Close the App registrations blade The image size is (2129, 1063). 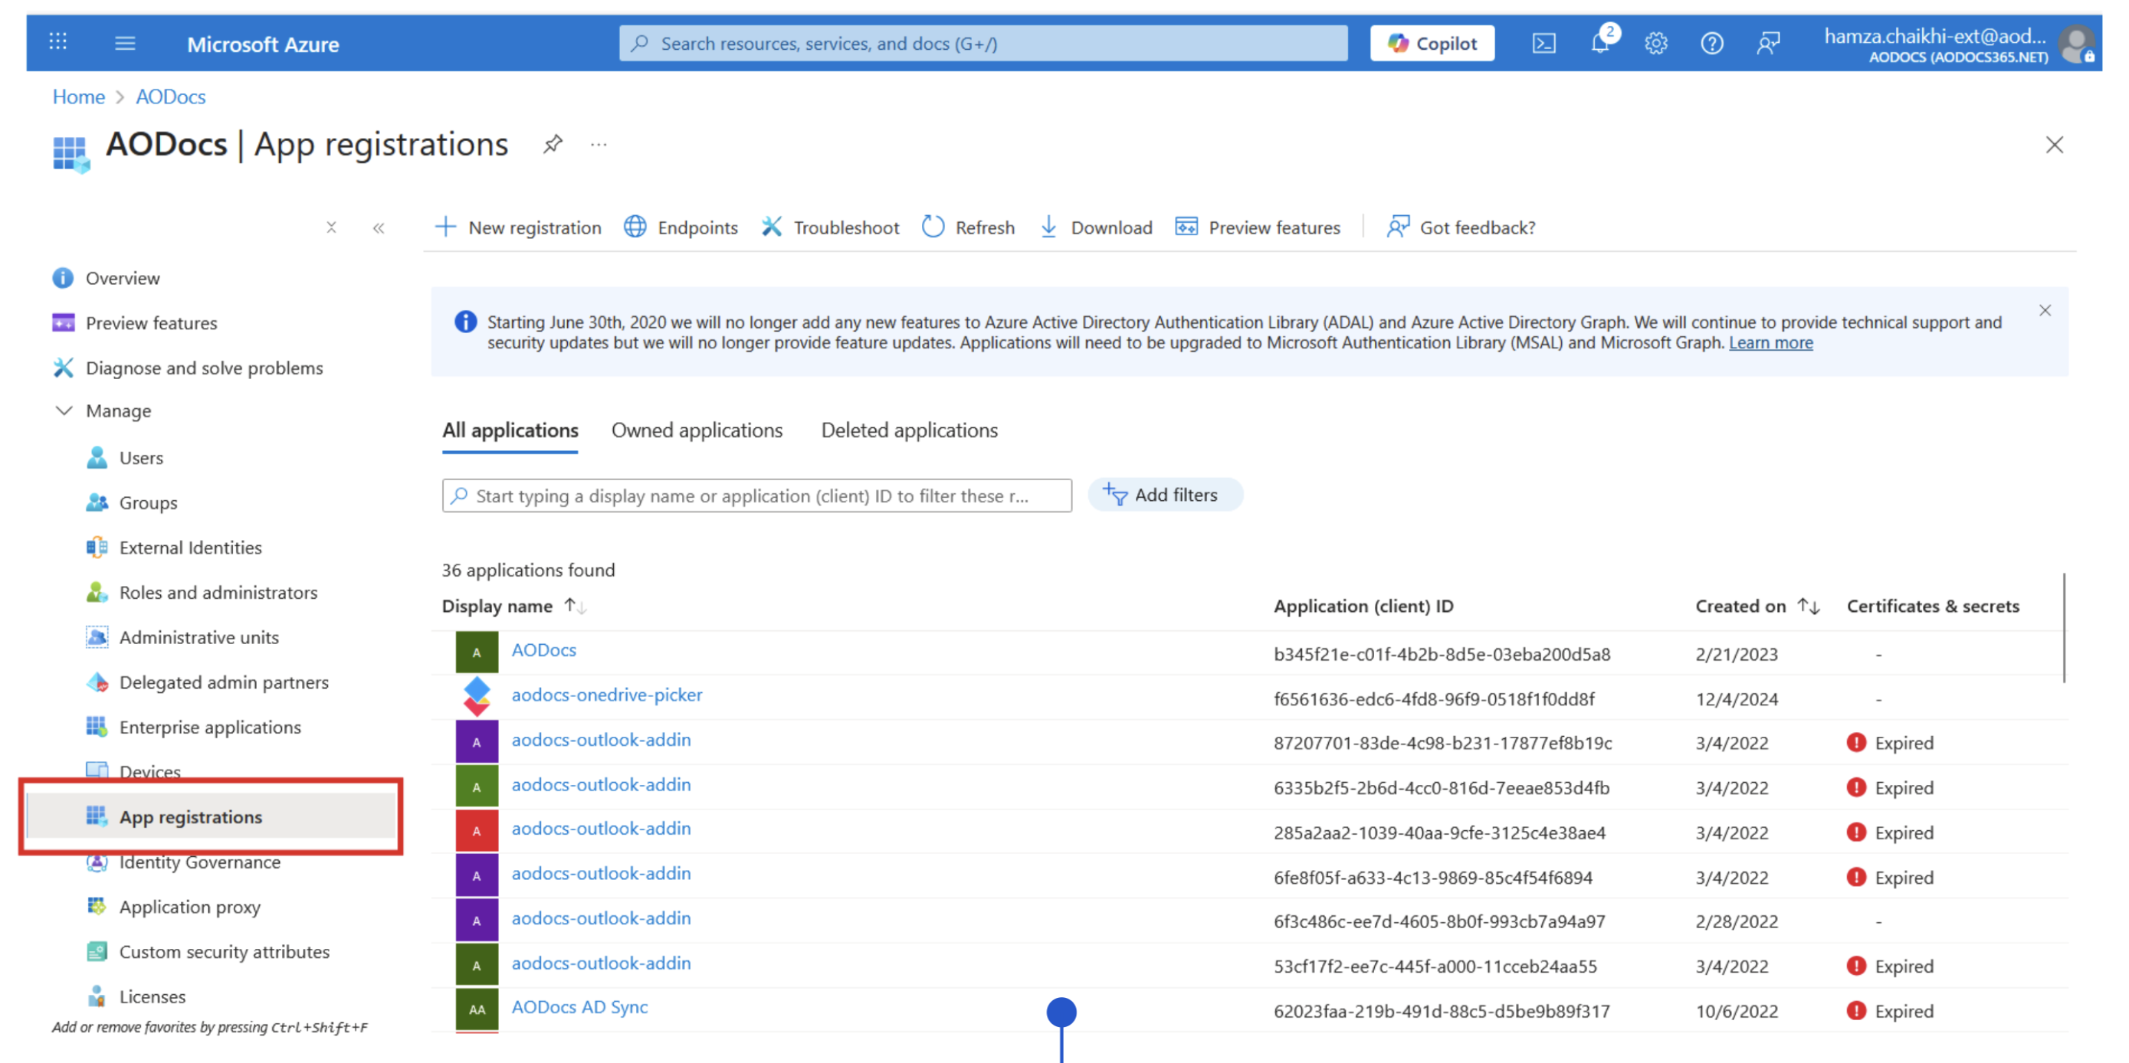[2054, 145]
